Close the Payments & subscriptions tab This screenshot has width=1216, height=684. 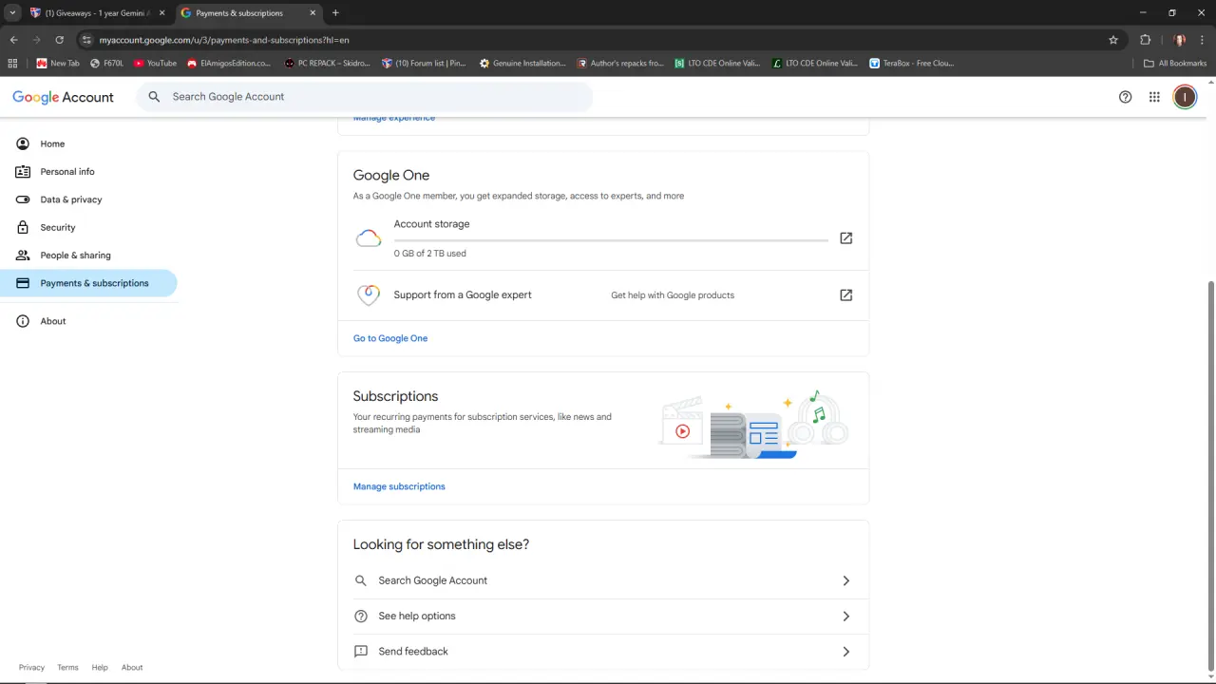(313, 13)
